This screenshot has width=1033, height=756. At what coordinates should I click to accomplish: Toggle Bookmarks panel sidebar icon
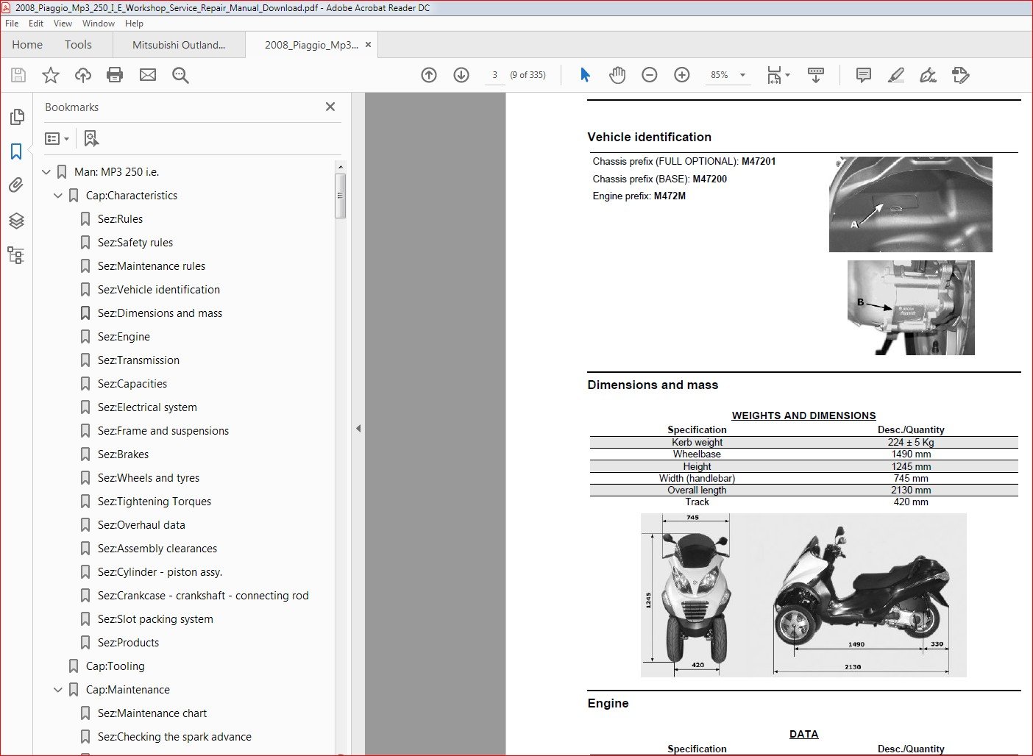16,151
